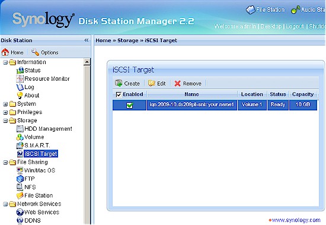Select Volume in Storage tree
Viewport: 326px width, 225px height.
point(34,137)
